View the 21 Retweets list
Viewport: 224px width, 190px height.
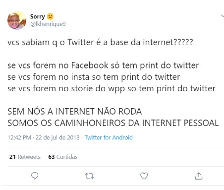click(x=25, y=157)
